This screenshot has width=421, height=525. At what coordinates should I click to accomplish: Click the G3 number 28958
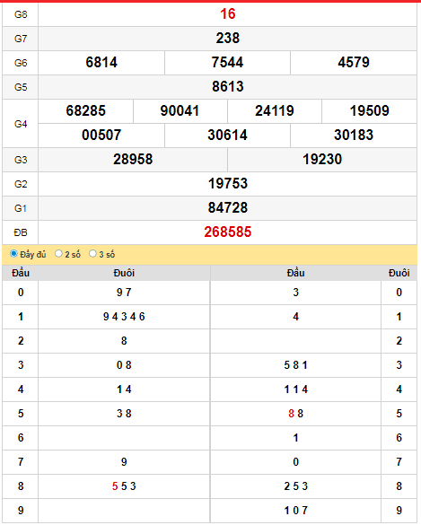pos(133,160)
